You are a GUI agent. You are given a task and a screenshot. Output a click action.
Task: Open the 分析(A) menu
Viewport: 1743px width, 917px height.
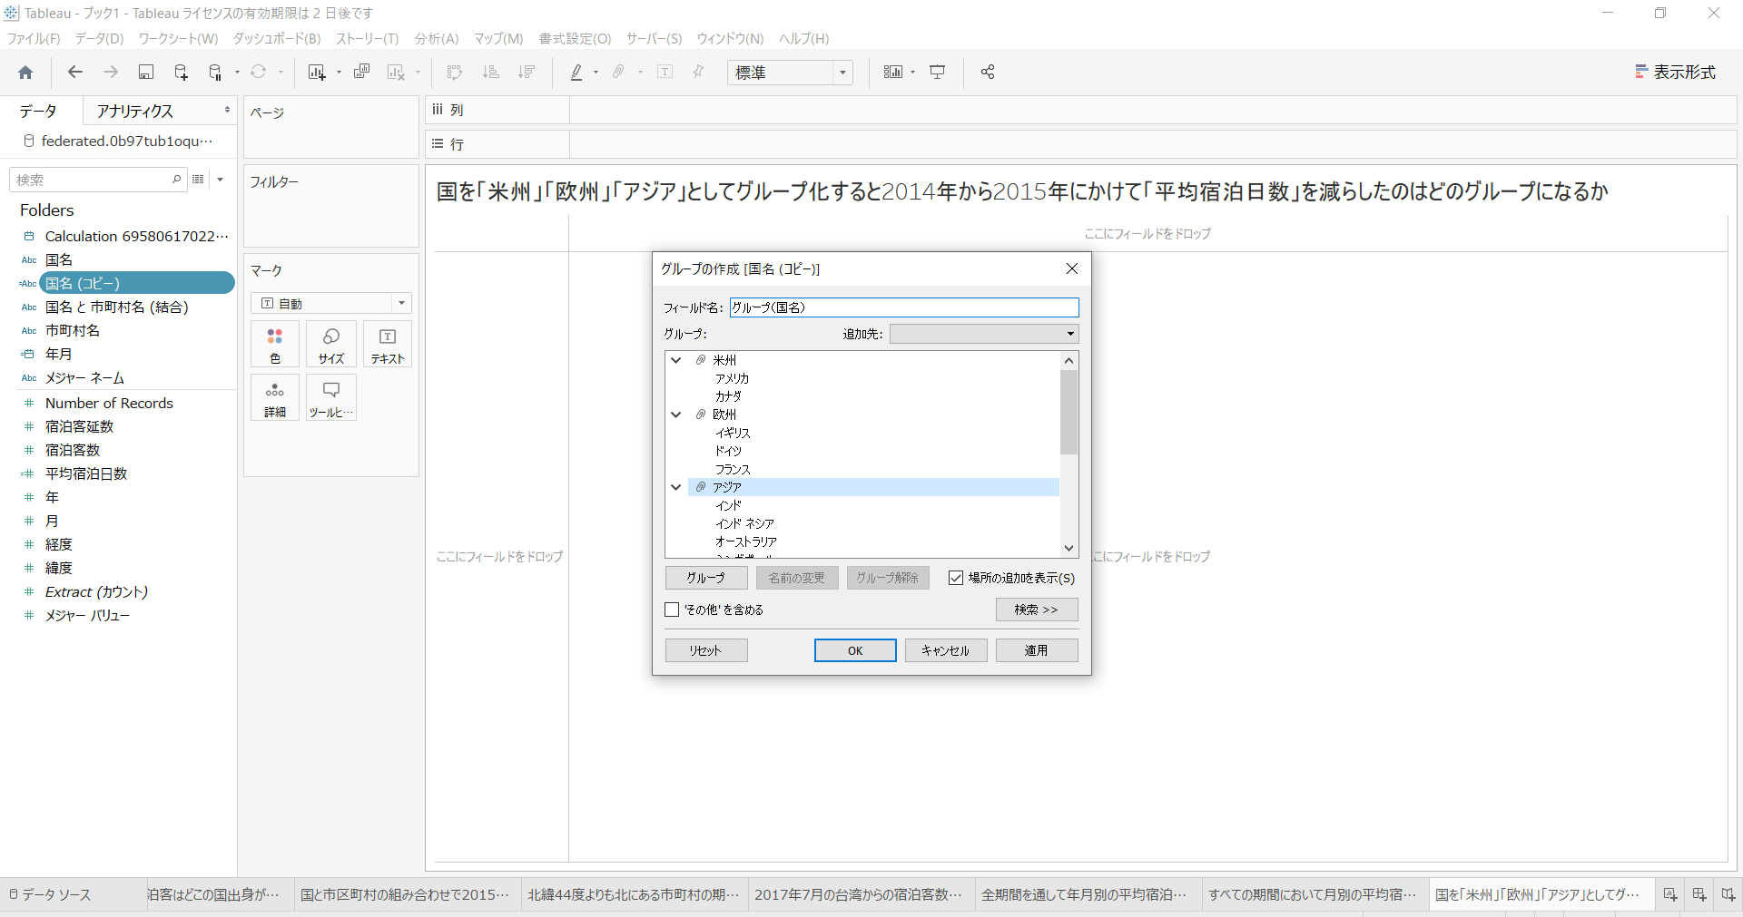click(437, 38)
